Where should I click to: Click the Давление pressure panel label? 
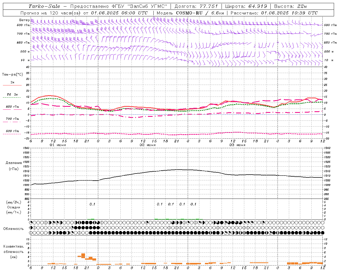(14, 163)
